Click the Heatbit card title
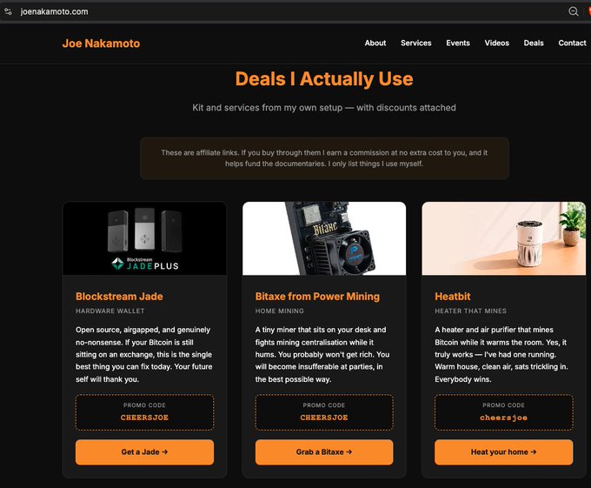Screen dimensions: 591x488 (x=452, y=297)
